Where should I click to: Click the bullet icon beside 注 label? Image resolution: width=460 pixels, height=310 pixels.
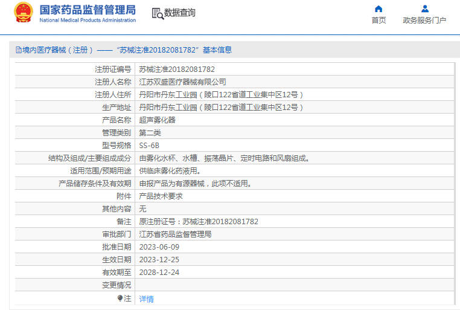click(x=120, y=299)
